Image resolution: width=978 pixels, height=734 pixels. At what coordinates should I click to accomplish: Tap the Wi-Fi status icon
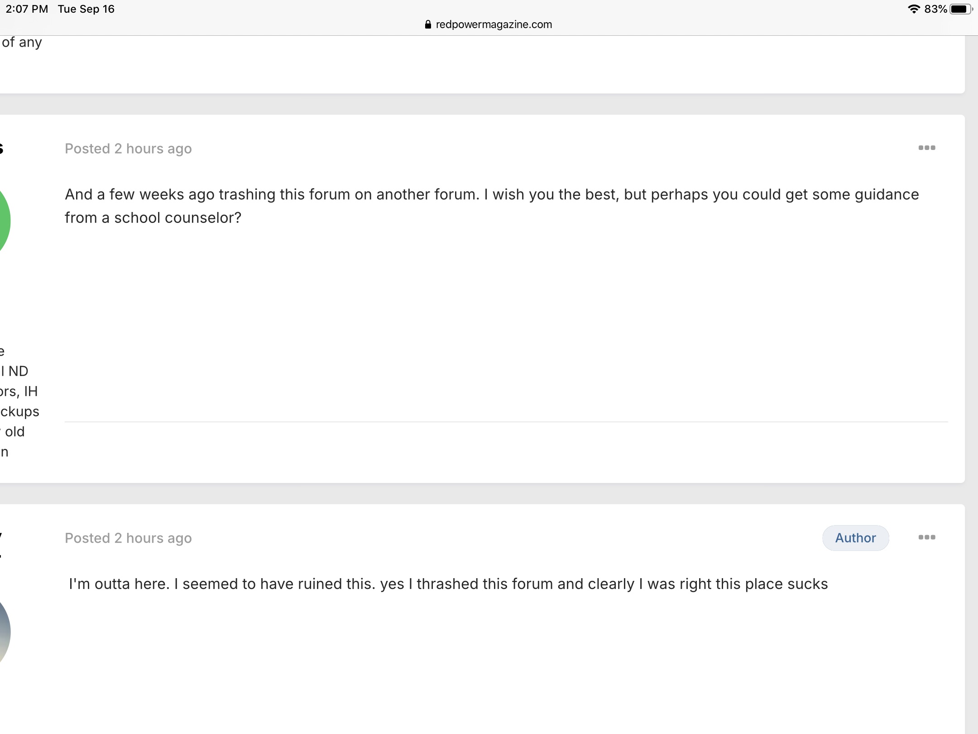coord(914,9)
